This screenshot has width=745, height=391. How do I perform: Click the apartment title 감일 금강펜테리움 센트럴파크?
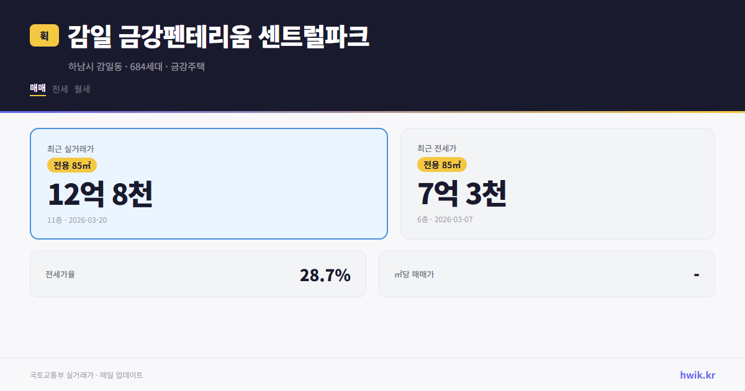point(217,37)
